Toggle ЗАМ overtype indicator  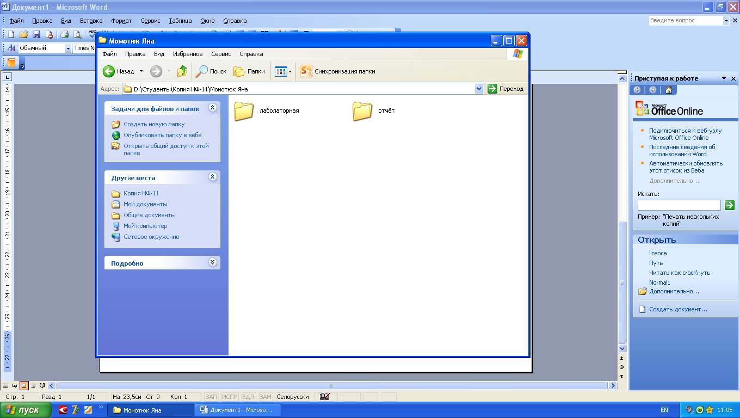pyautogui.click(x=265, y=397)
